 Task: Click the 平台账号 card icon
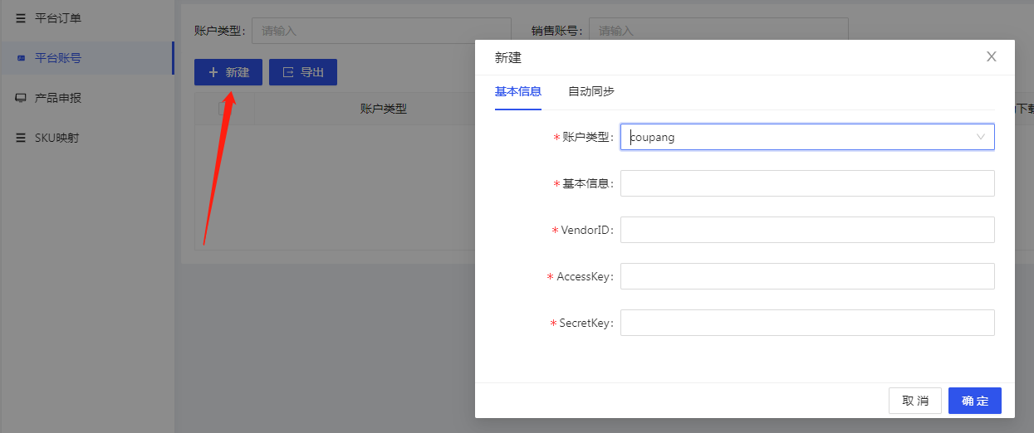[x=21, y=58]
